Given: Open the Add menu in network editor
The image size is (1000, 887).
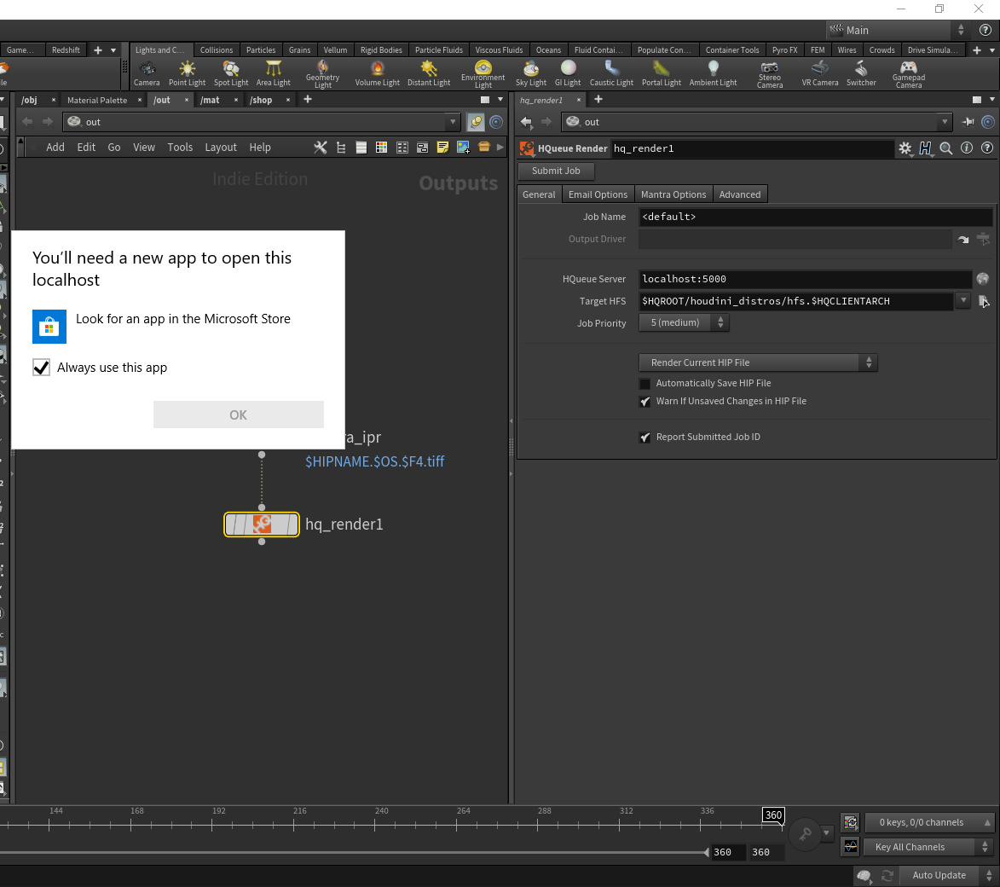Looking at the screenshot, I should pos(55,148).
